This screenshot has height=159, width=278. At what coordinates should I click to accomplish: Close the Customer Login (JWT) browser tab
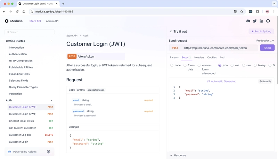coord(57,3)
